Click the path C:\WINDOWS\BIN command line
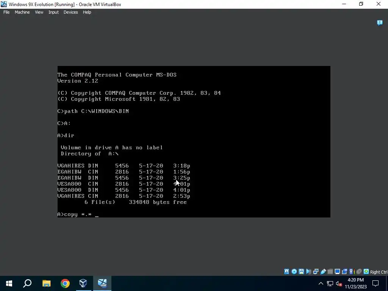388x291 pixels. point(93,111)
